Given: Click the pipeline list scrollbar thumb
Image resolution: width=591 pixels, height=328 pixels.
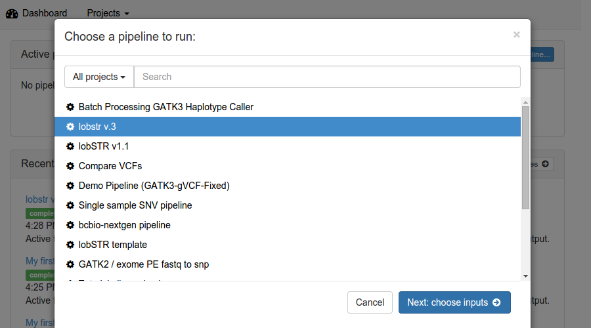Looking at the screenshot, I should [x=525, y=157].
